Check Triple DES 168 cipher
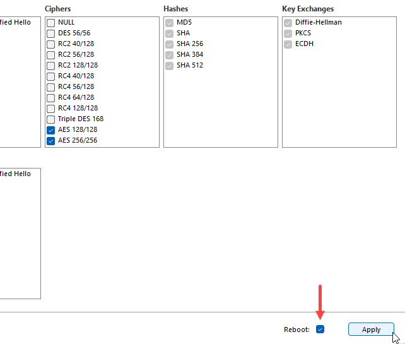Screen dimensions: 405x344 [51, 119]
